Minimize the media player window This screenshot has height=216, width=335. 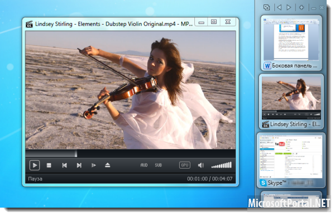click(201, 22)
